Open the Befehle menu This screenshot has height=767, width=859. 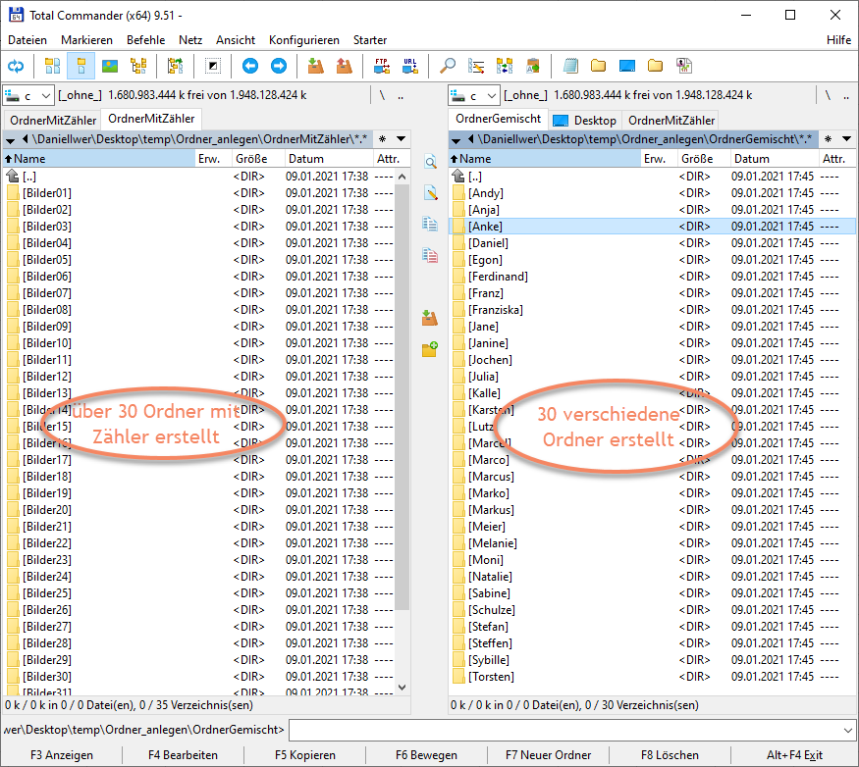[x=145, y=40]
